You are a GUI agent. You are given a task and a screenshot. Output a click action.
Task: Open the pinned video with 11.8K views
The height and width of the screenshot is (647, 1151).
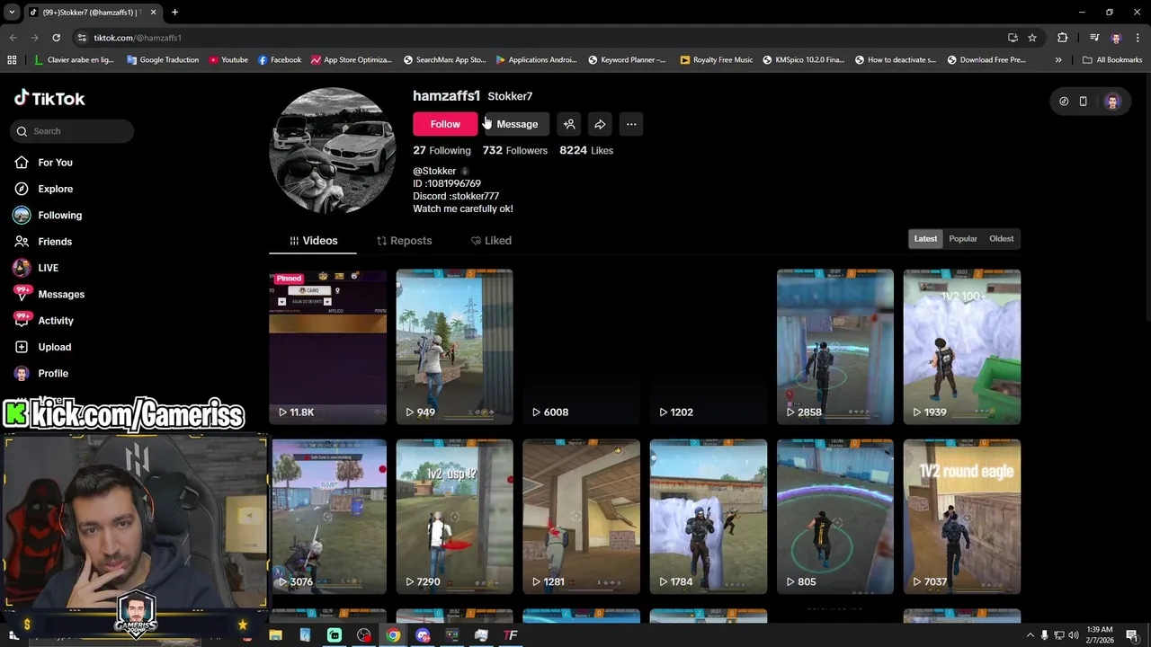click(x=327, y=347)
